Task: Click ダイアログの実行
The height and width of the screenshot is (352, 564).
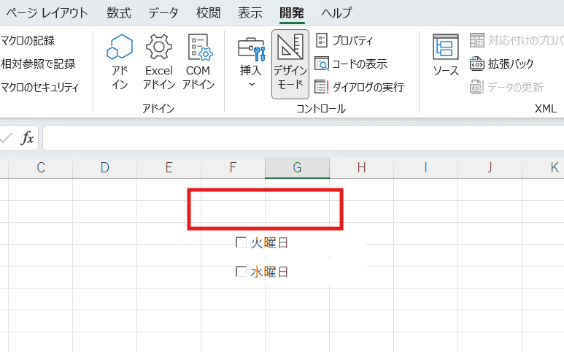Action: coord(359,87)
